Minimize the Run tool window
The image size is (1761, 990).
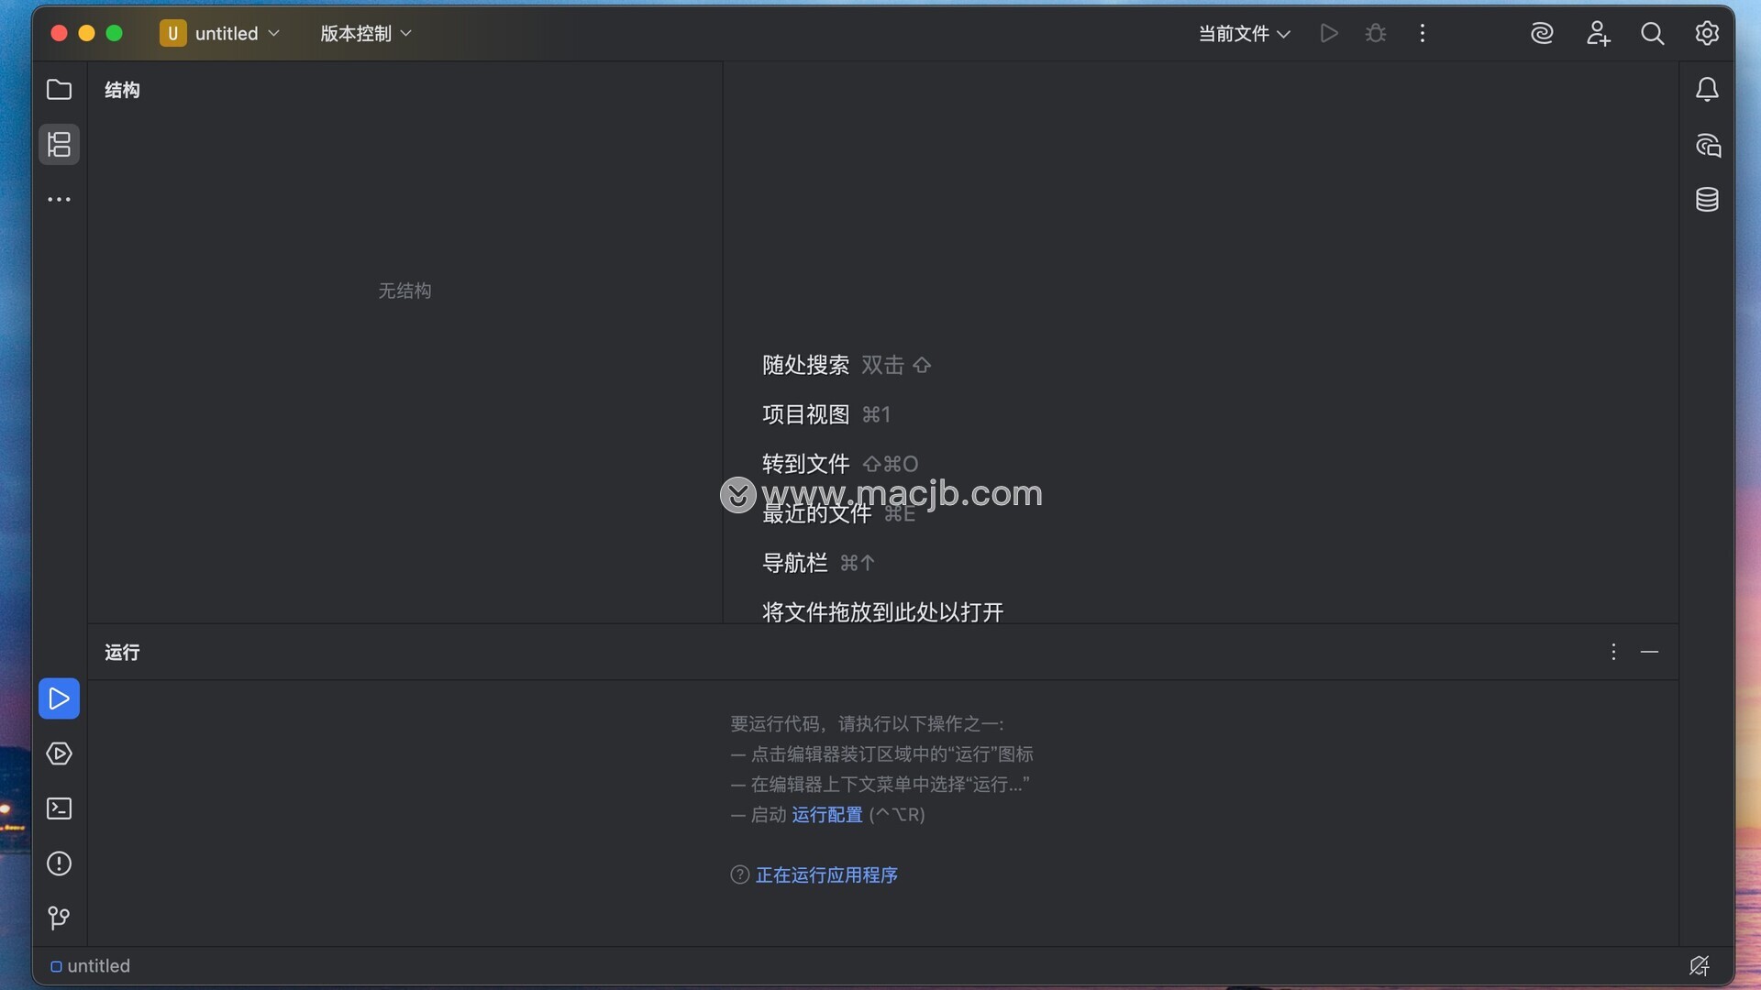pos(1649,652)
